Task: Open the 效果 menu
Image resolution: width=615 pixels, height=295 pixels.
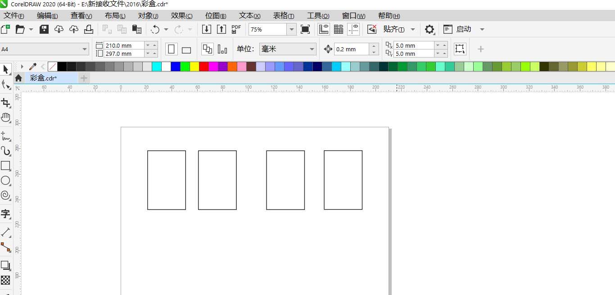Action: (x=181, y=16)
